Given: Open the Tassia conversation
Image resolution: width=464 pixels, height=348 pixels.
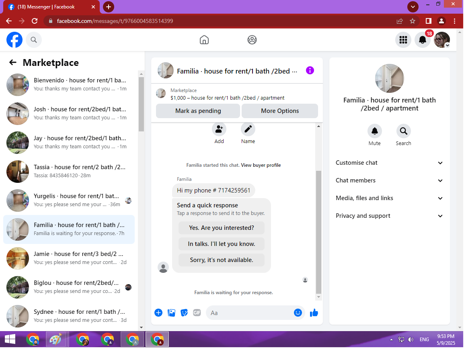Looking at the screenshot, I should click(x=69, y=172).
